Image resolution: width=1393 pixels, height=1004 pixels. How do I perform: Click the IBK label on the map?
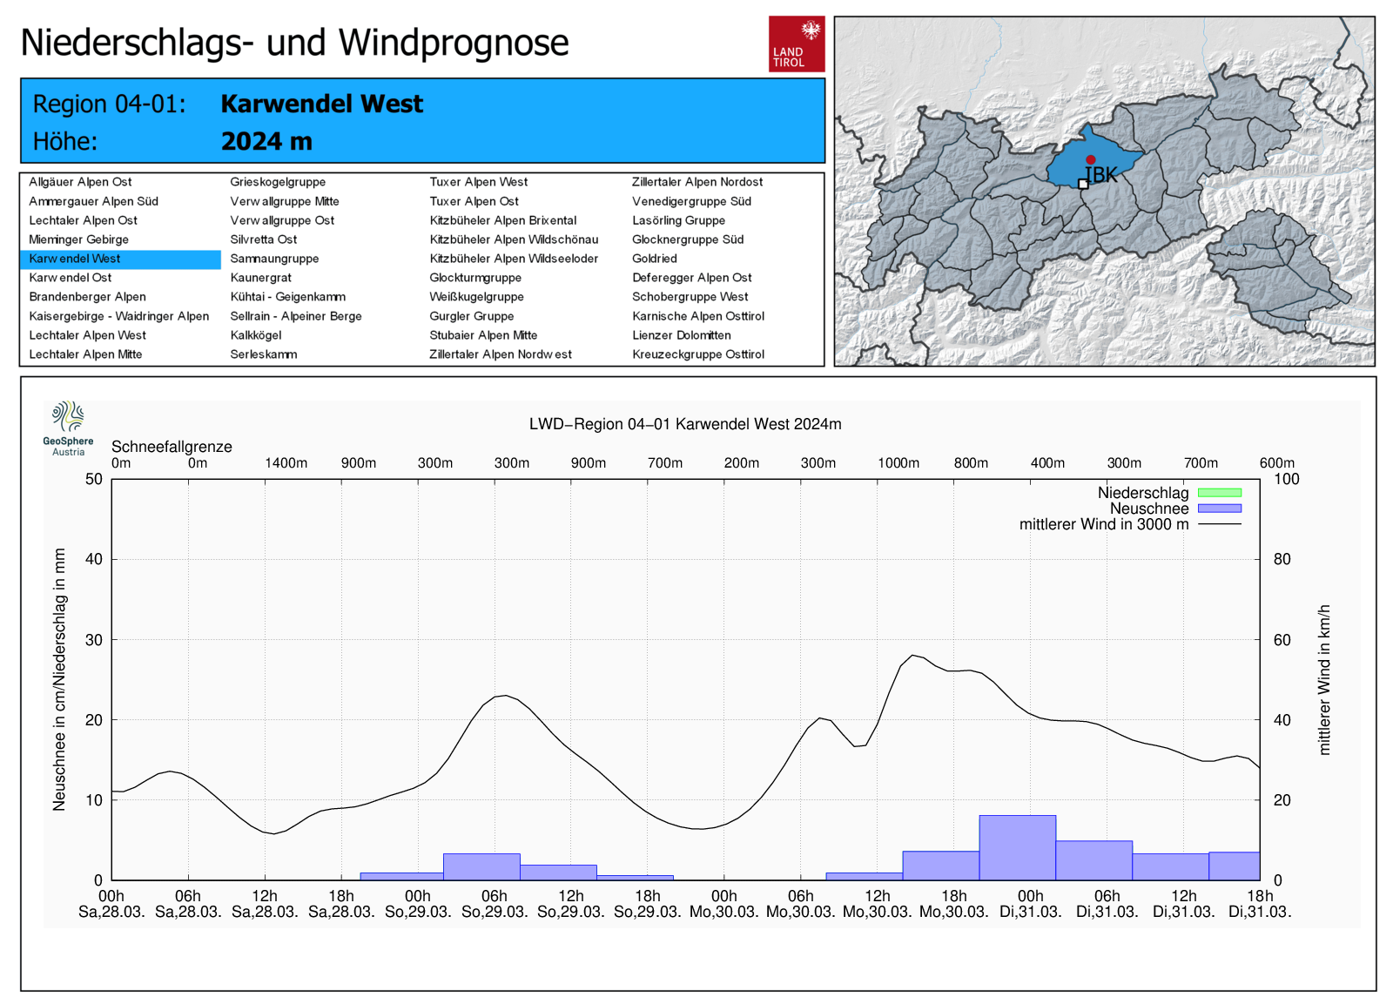pyautogui.click(x=1102, y=174)
